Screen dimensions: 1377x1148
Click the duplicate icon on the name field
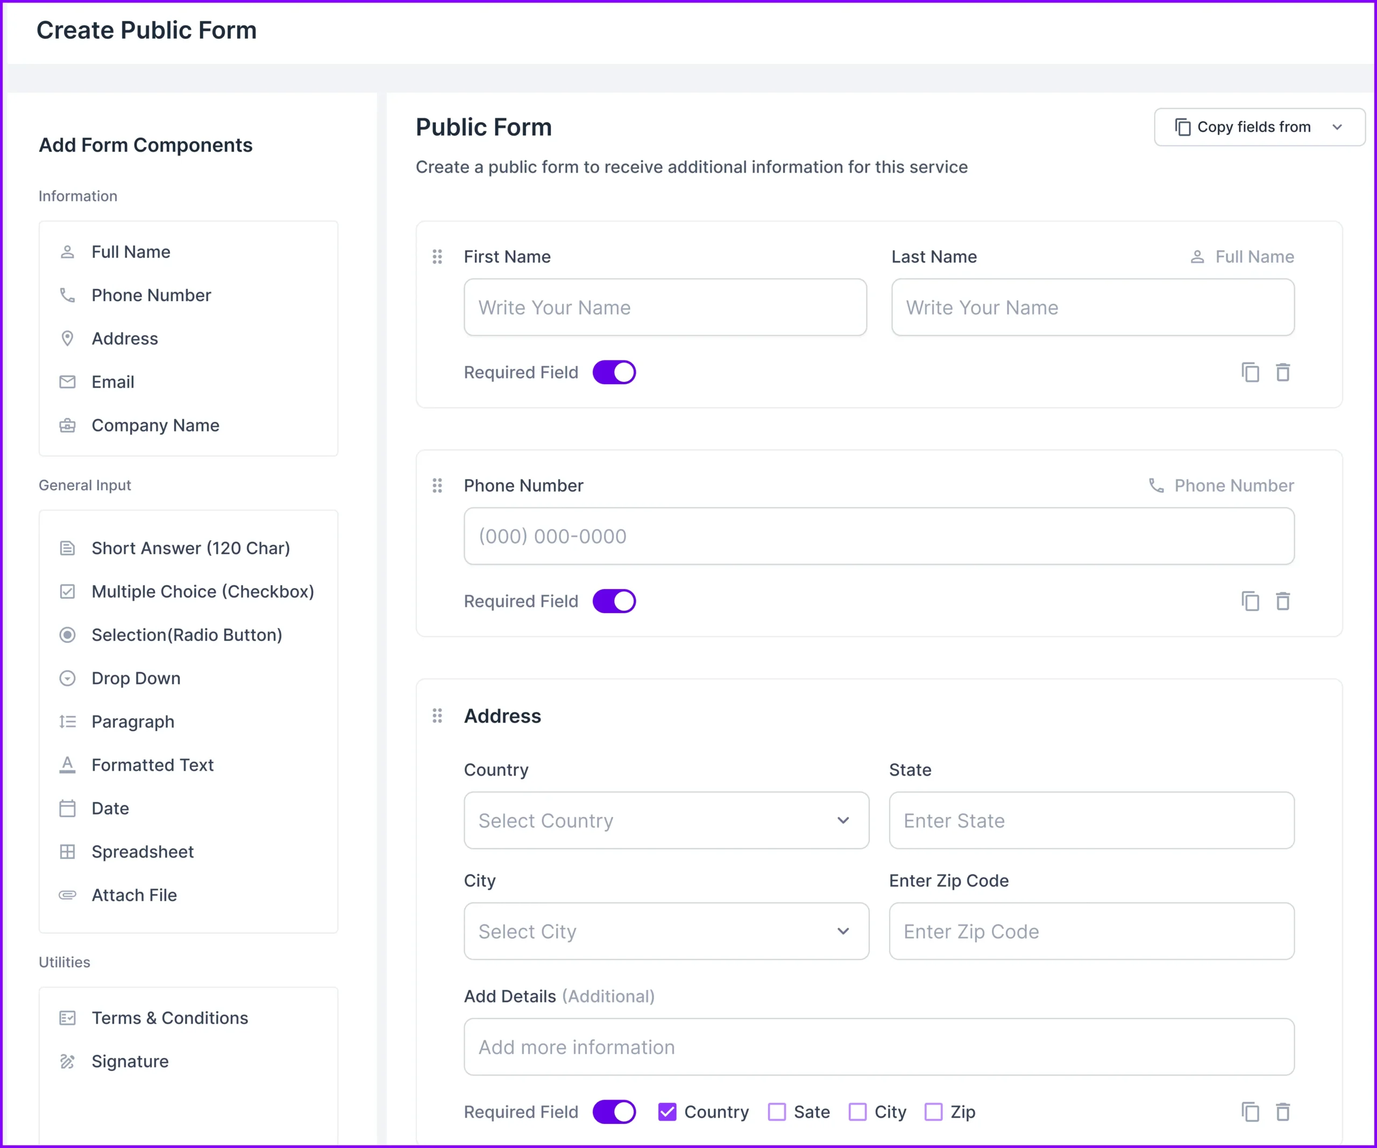[x=1251, y=372]
